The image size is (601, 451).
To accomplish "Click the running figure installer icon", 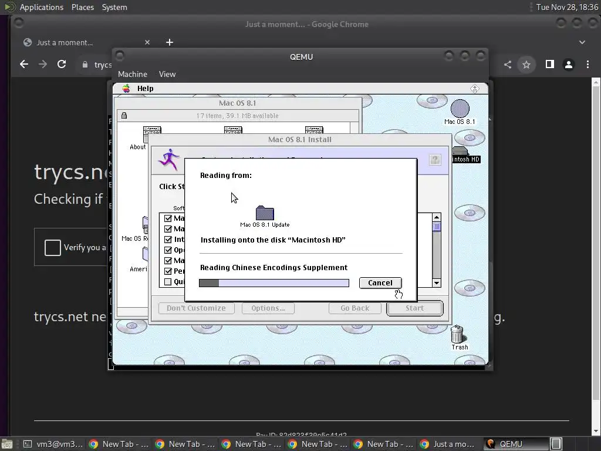I will [169, 160].
